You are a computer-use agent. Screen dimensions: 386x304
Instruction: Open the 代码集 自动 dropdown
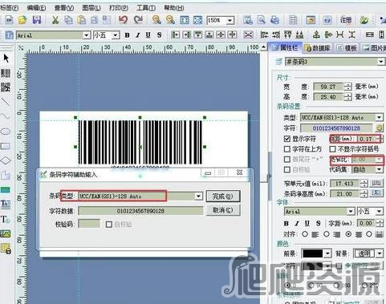379,169
